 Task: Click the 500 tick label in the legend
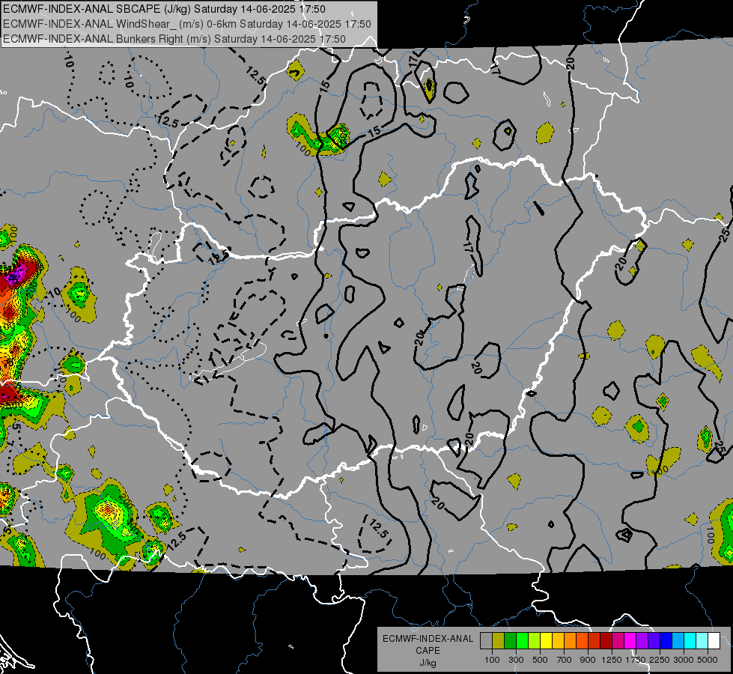(540, 660)
